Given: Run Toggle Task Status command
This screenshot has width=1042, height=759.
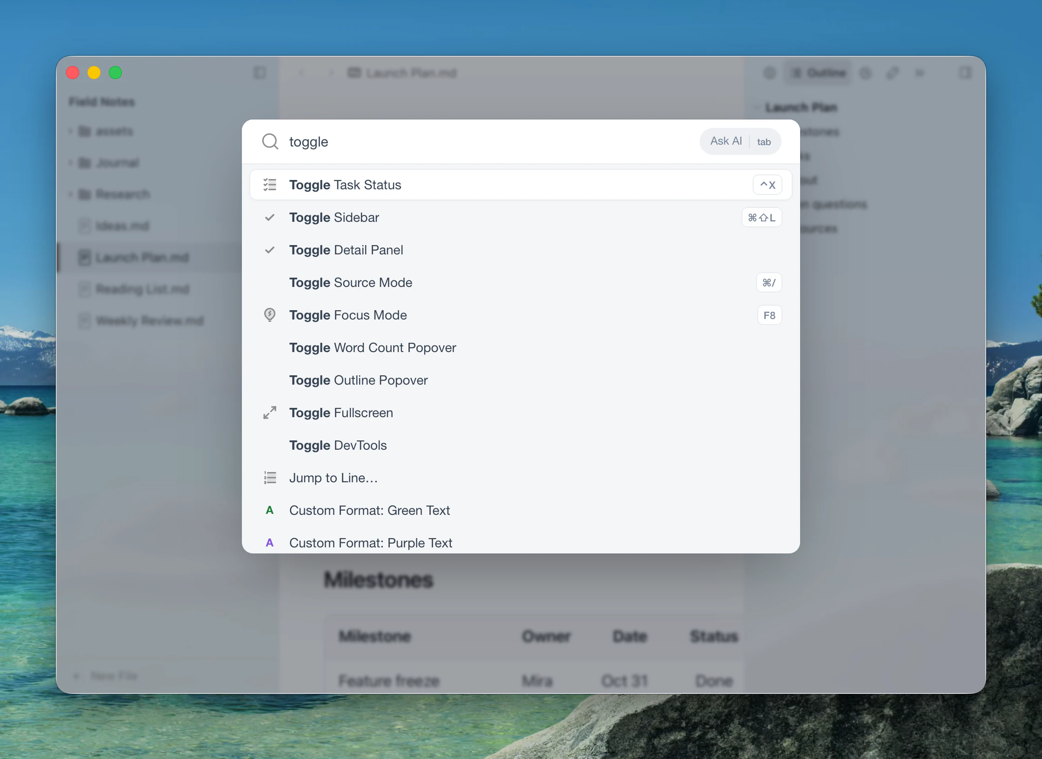Looking at the screenshot, I should [x=521, y=185].
